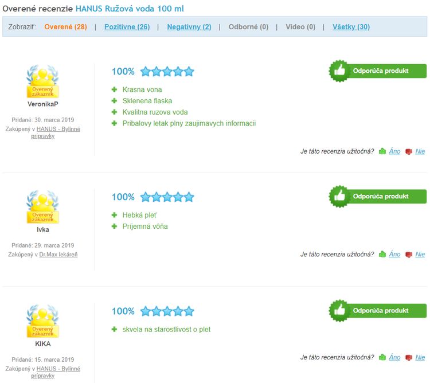Click plus icon beside Hebká pleť
430x383 pixels.
114,215
